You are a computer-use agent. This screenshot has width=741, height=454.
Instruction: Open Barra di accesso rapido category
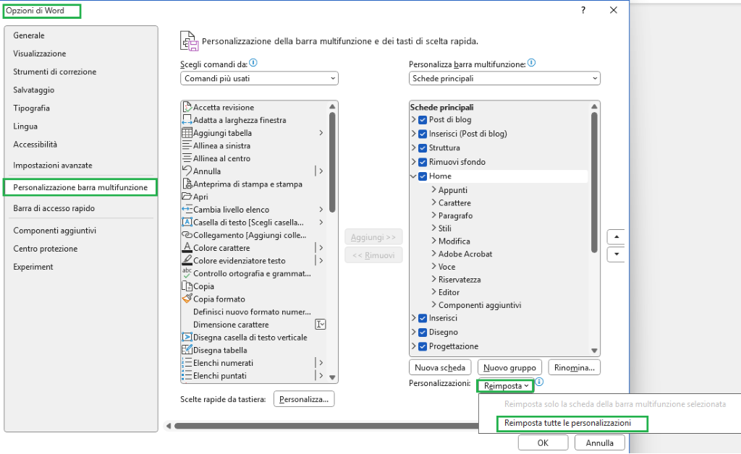54,208
